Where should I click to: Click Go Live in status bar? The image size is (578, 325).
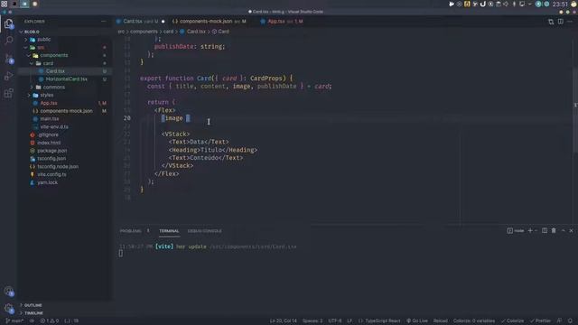tap(417, 321)
